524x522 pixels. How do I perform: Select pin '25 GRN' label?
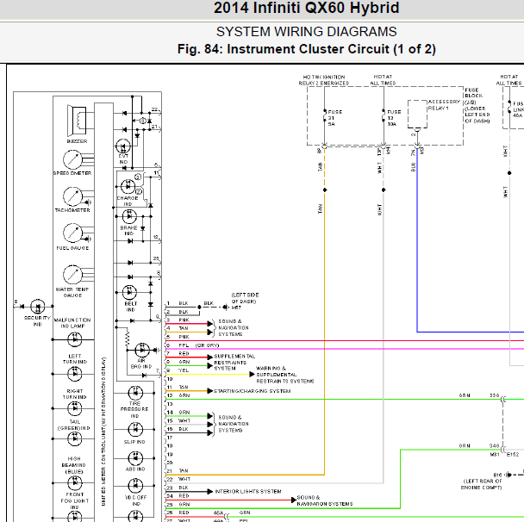[x=178, y=504]
